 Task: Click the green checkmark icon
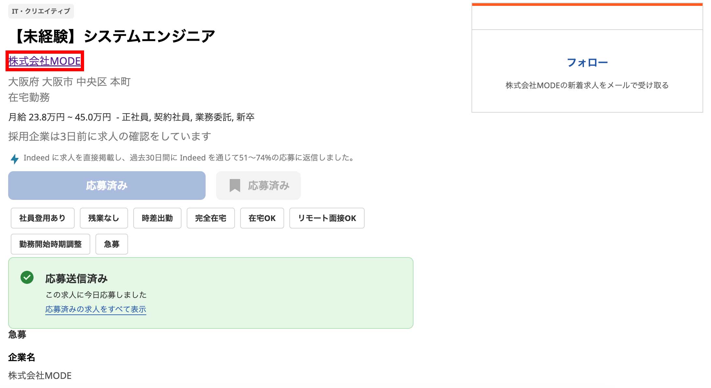27,277
